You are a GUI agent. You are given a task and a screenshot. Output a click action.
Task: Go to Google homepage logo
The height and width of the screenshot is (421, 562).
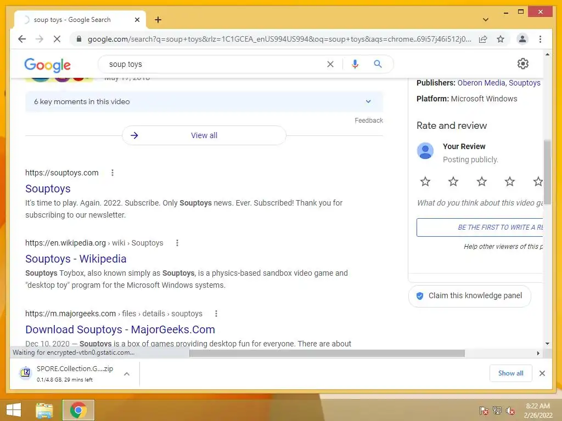(47, 65)
